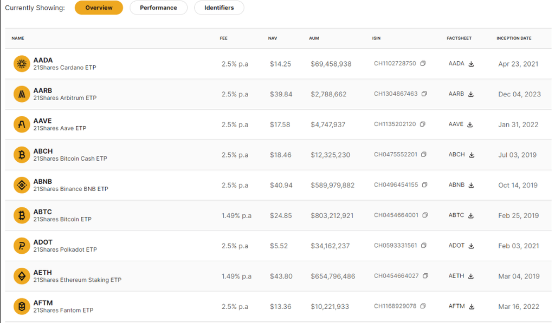Switch to the Identifiers view
This screenshot has width=555, height=323.
(x=219, y=8)
